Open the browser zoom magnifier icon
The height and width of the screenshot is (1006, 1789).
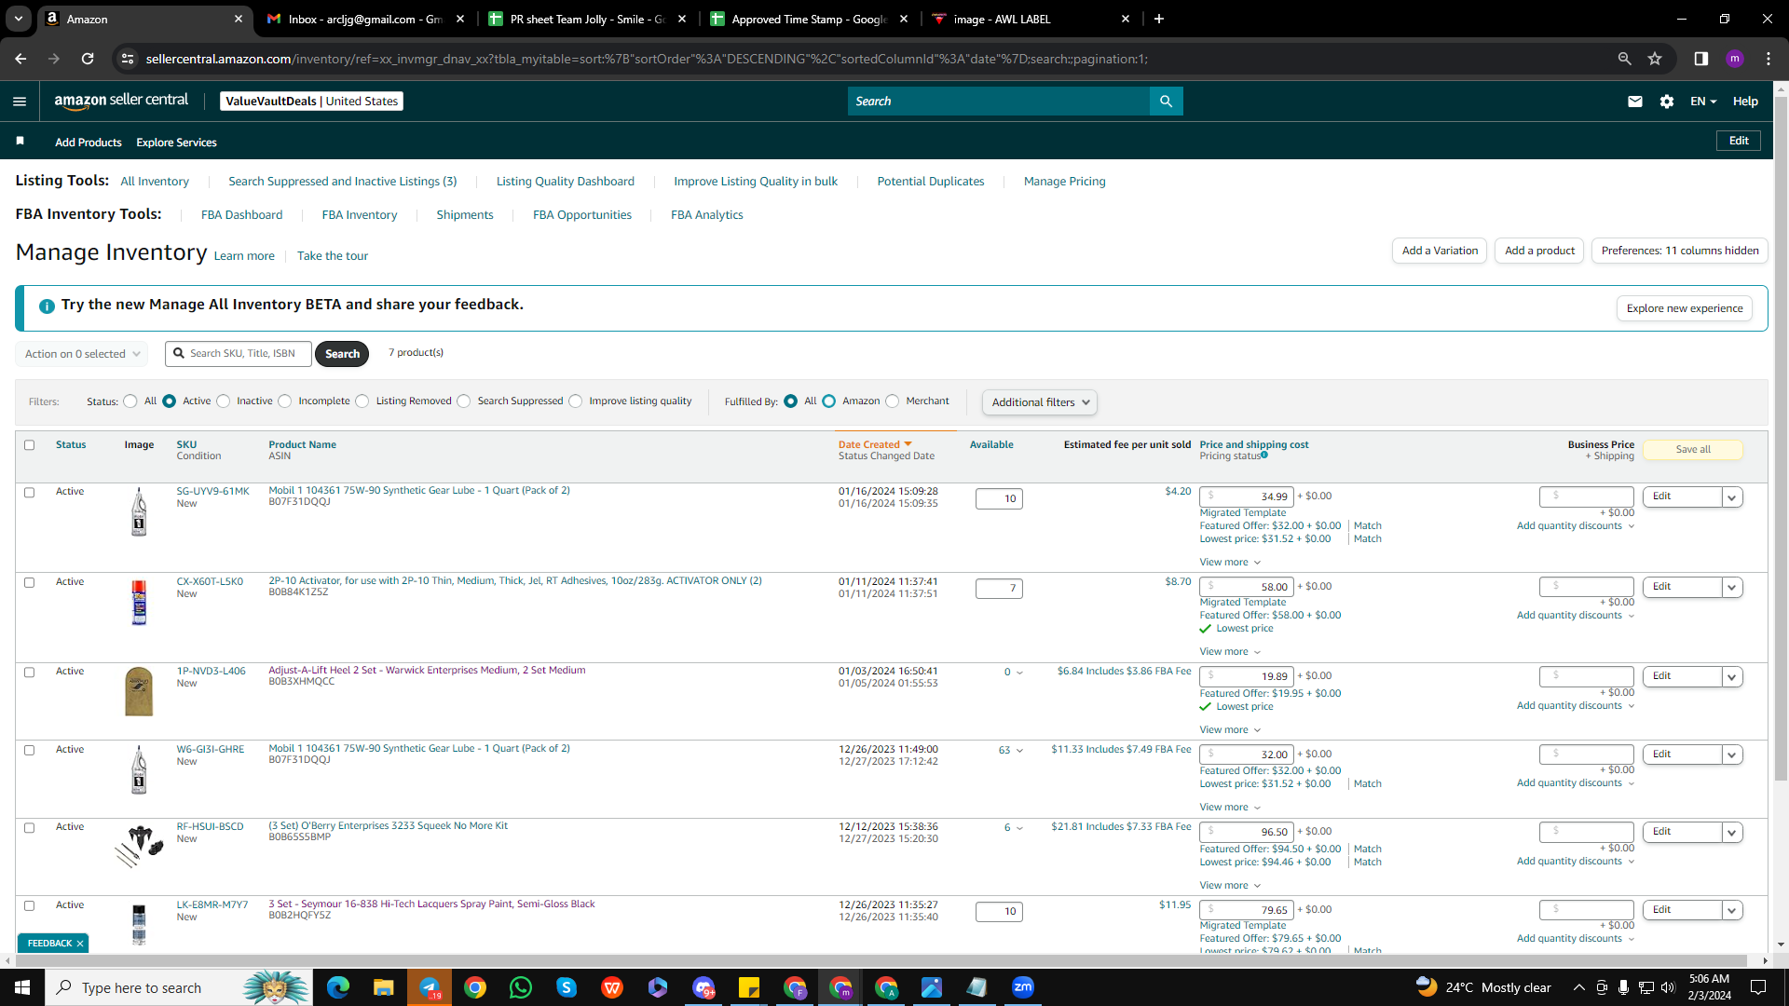tap(1625, 59)
